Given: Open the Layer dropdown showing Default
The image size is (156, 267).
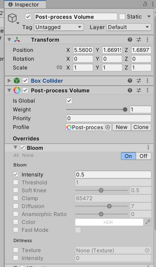Looking at the screenshot, I should pyautogui.click(x=129, y=27).
